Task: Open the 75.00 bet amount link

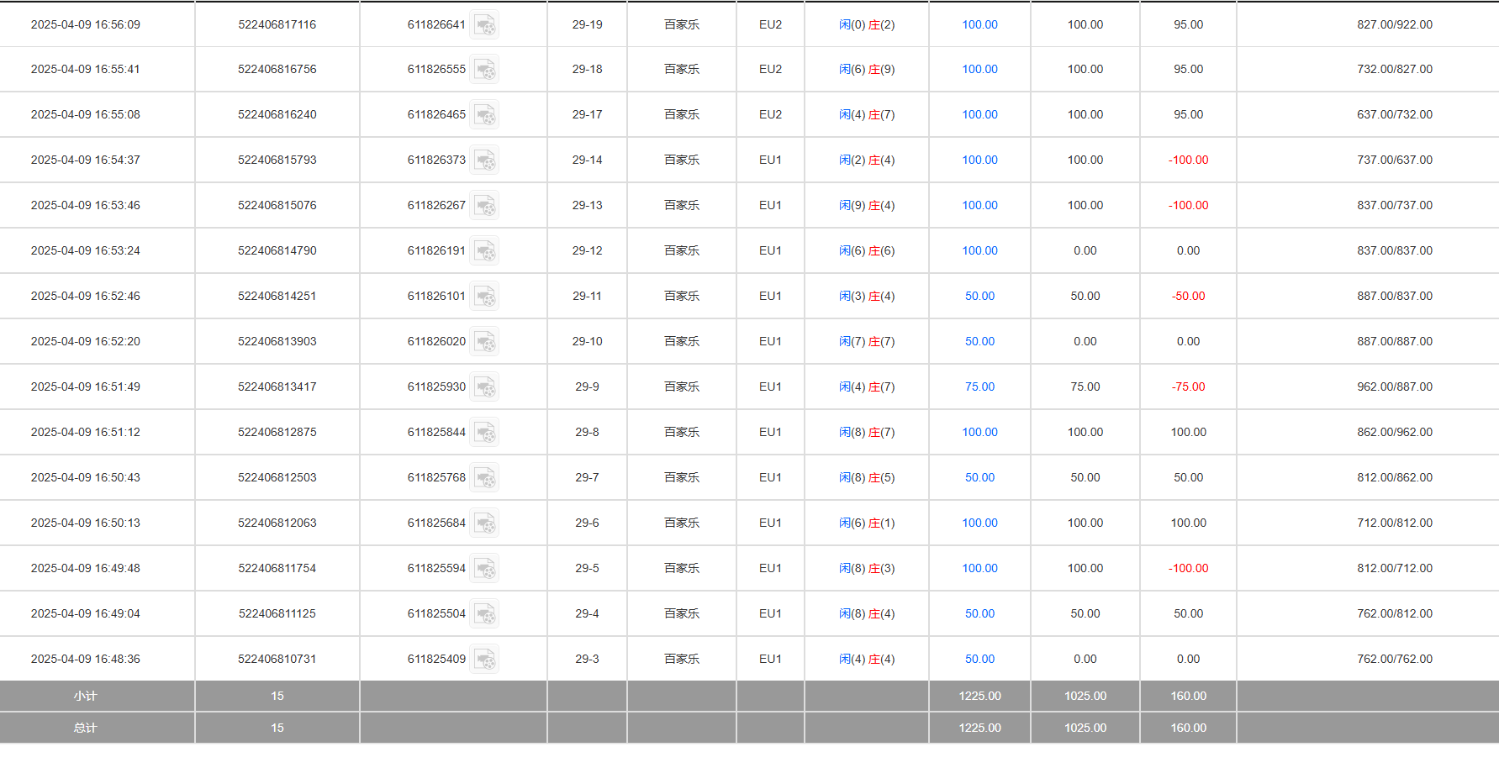Action: pyautogui.click(x=979, y=387)
